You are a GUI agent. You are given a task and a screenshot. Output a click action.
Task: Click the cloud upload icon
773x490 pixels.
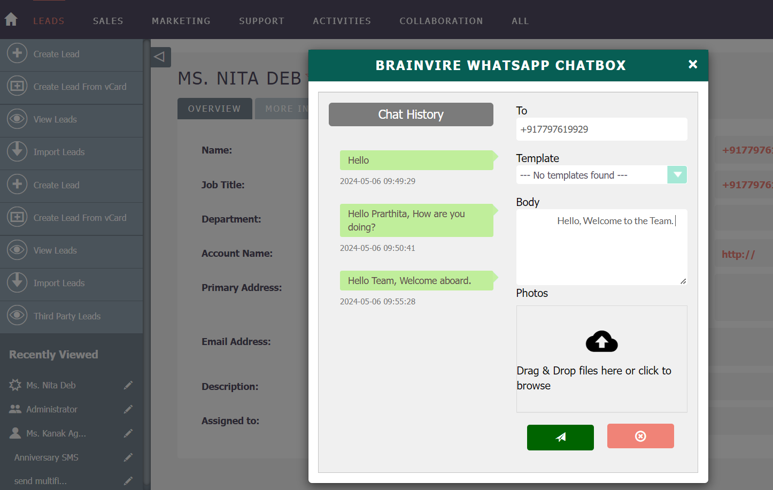[602, 341]
